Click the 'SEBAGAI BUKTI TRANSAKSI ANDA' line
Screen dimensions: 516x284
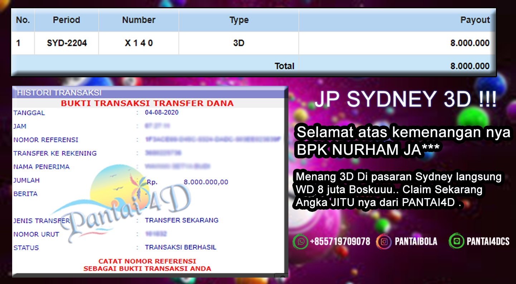point(147,269)
